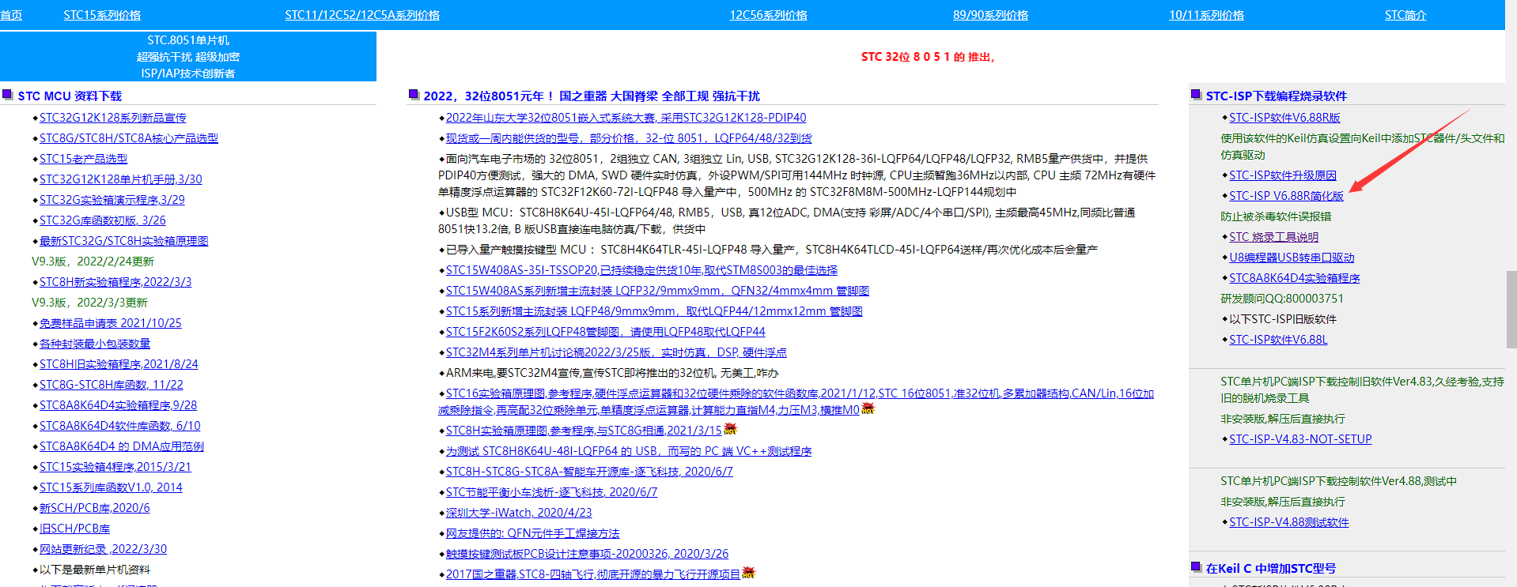Open STC节能平衡小车浅析-逐飞科技 link

click(551, 492)
